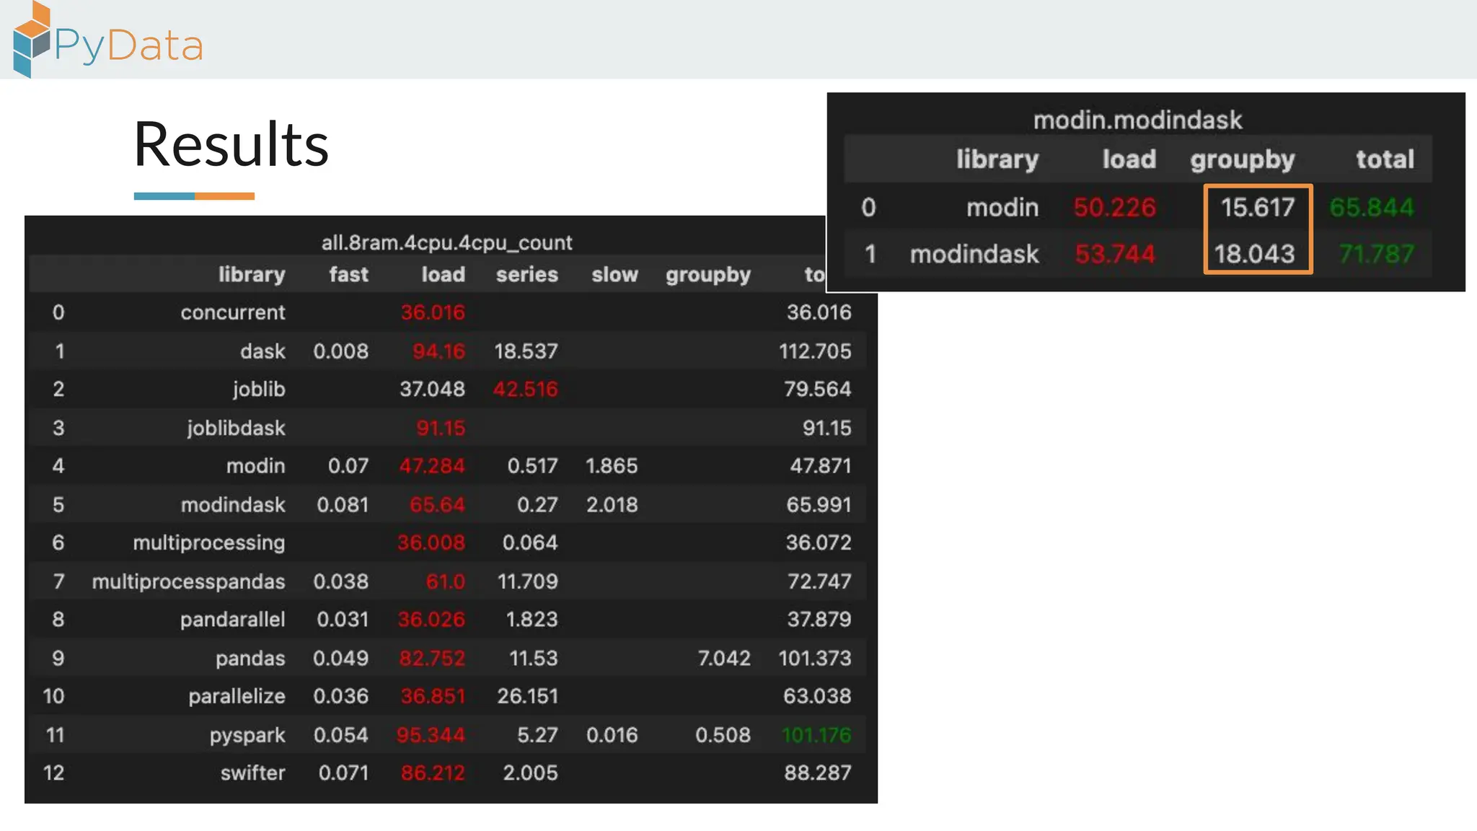Click the 'slow' column header

614,274
